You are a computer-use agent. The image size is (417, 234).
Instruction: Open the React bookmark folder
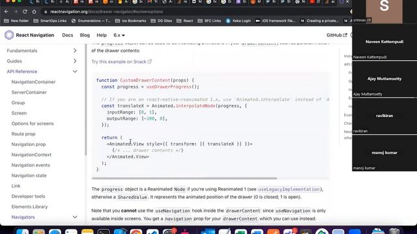(185, 21)
